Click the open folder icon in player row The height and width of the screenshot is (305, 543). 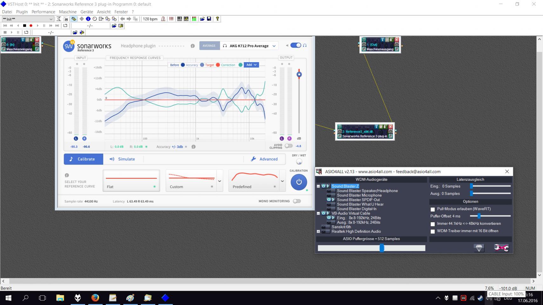[114, 26]
